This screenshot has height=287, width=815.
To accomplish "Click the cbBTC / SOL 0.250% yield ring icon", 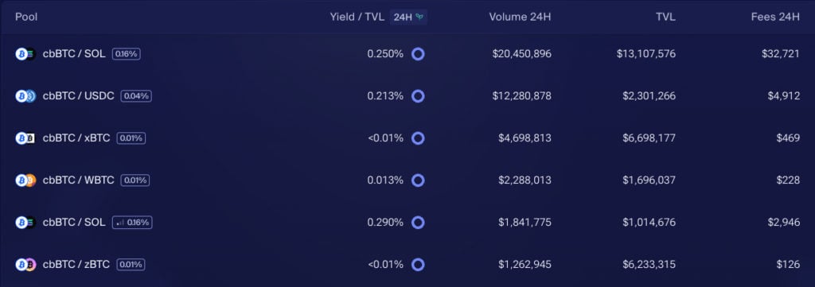I will pyautogui.click(x=418, y=54).
